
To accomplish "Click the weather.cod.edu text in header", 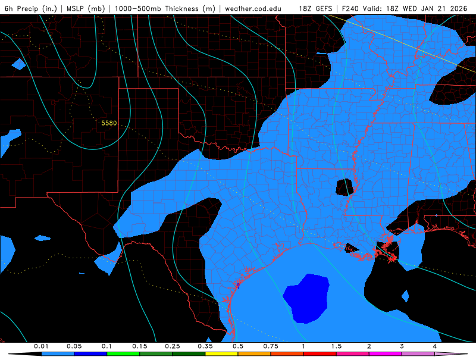I will pyautogui.click(x=253, y=8).
